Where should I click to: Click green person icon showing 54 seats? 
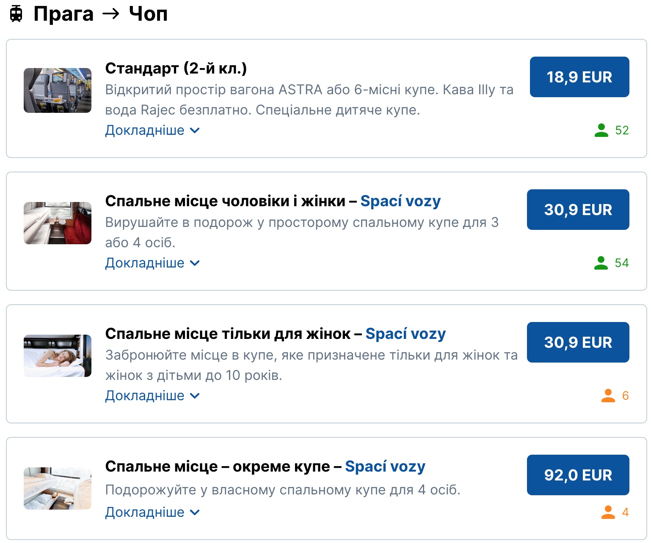[x=601, y=263]
